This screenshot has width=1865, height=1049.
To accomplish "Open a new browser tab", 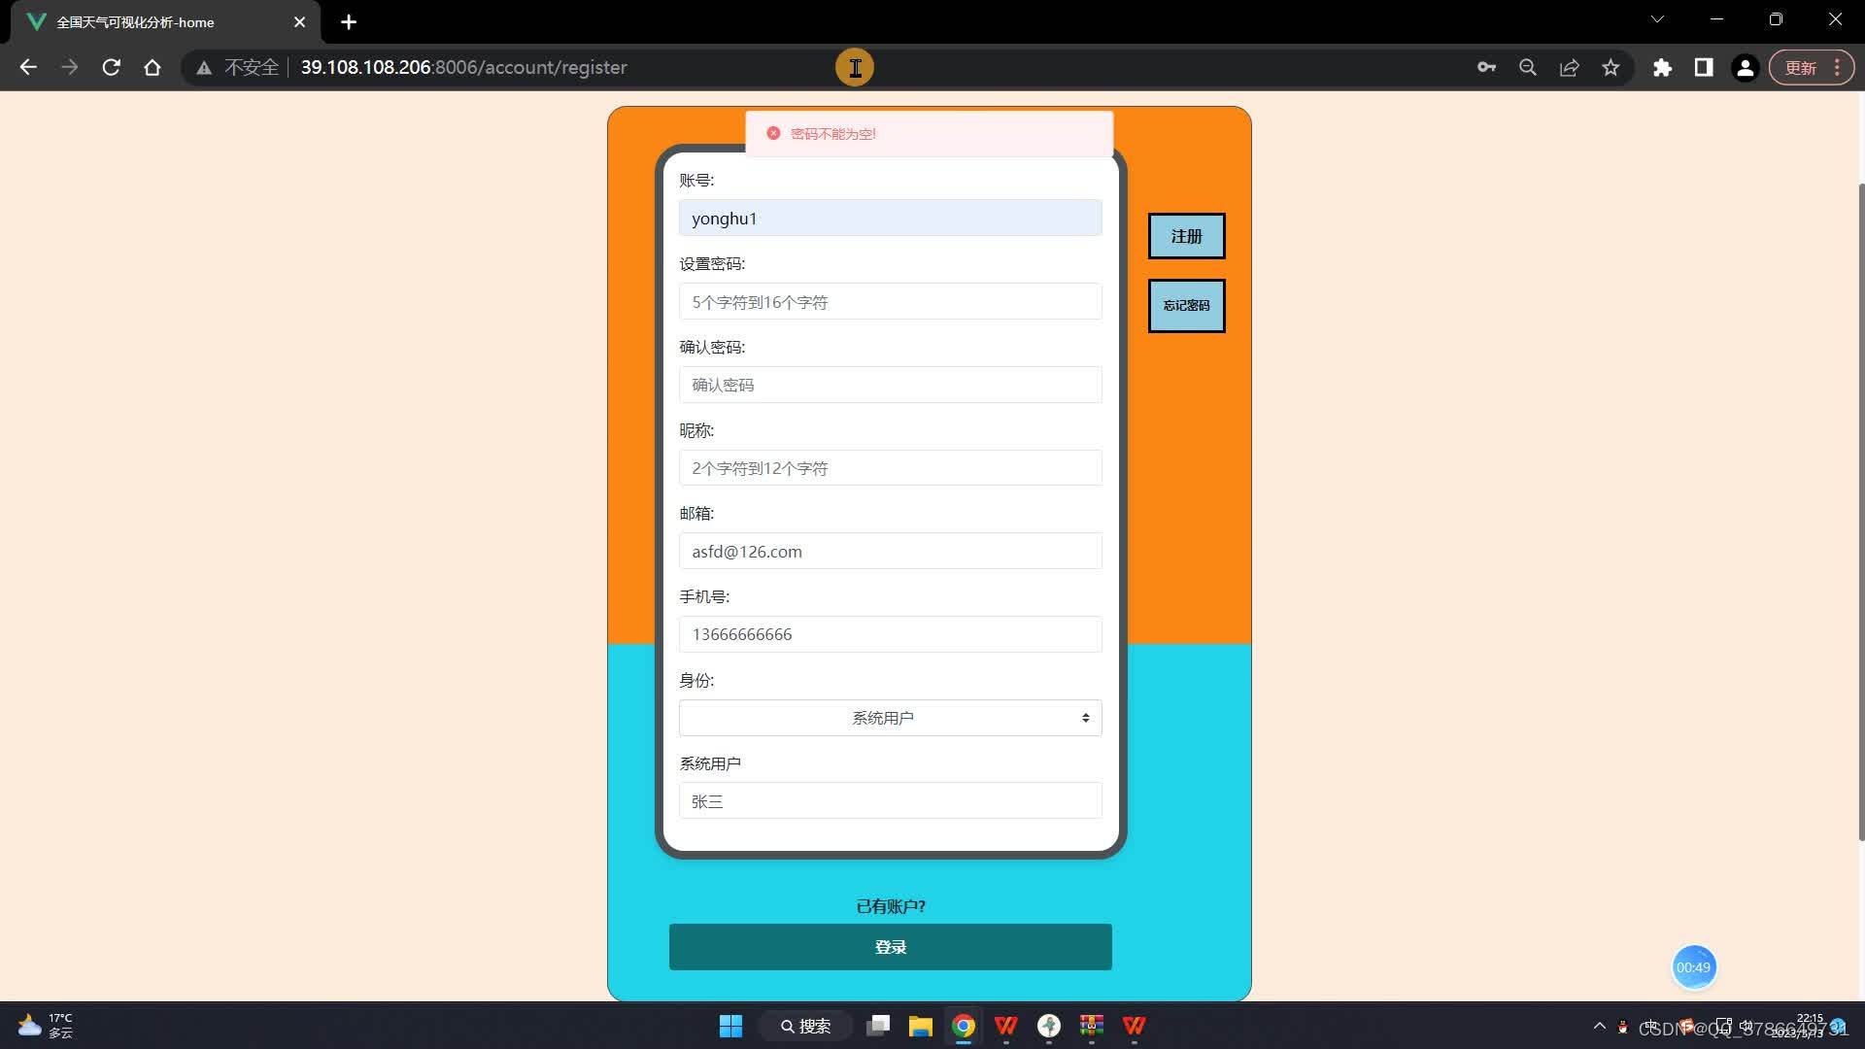I will 349,21.
